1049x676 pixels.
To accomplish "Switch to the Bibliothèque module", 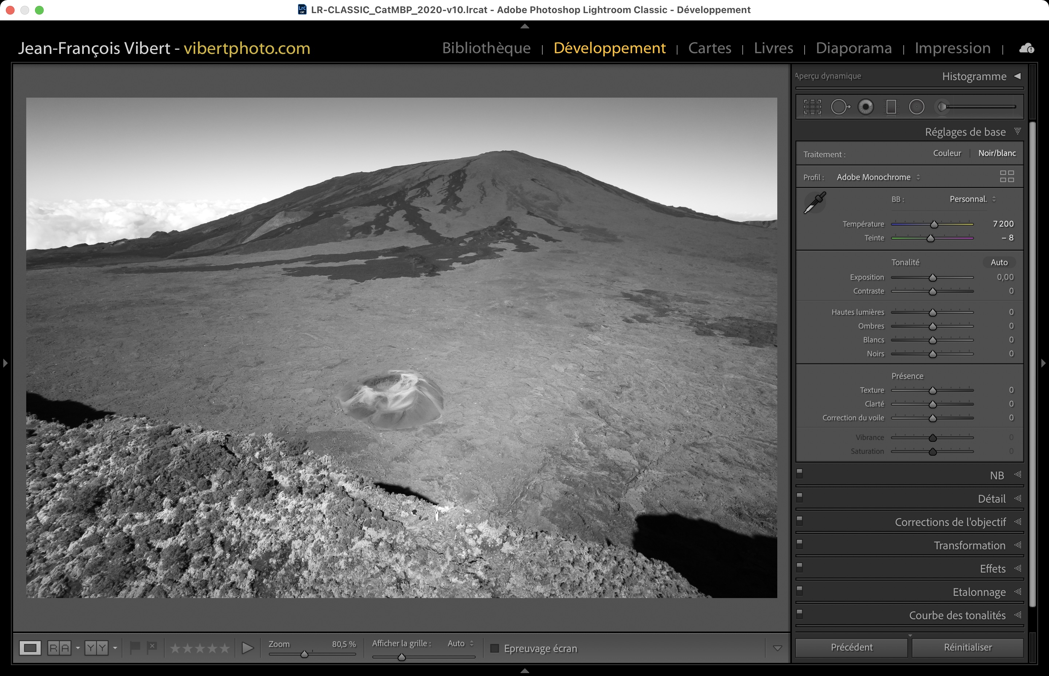I will click(486, 48).
